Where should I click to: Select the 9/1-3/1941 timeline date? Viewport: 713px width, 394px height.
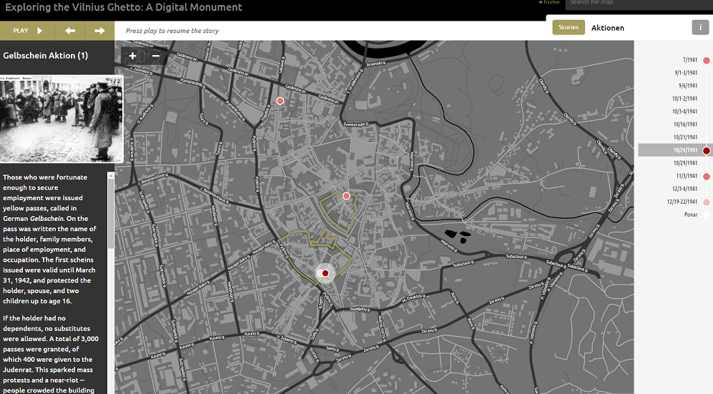(684, 73)
